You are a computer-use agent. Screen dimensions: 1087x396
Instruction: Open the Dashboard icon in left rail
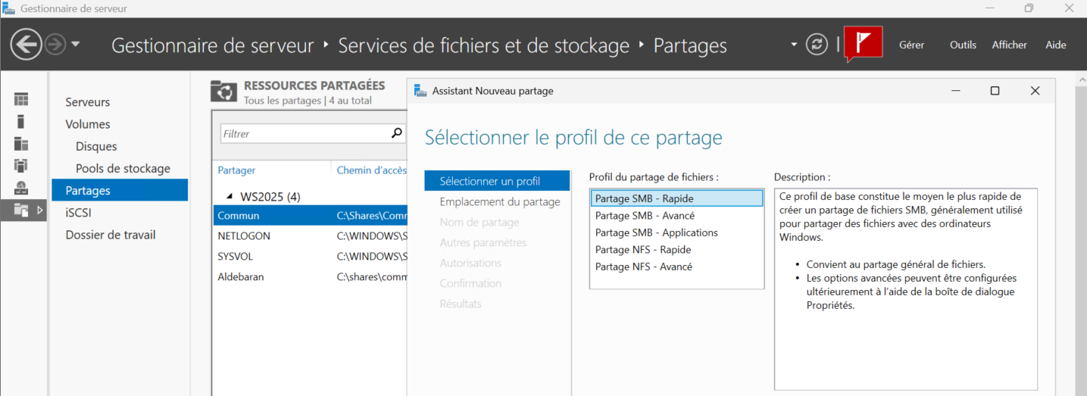tap(21, 100)
